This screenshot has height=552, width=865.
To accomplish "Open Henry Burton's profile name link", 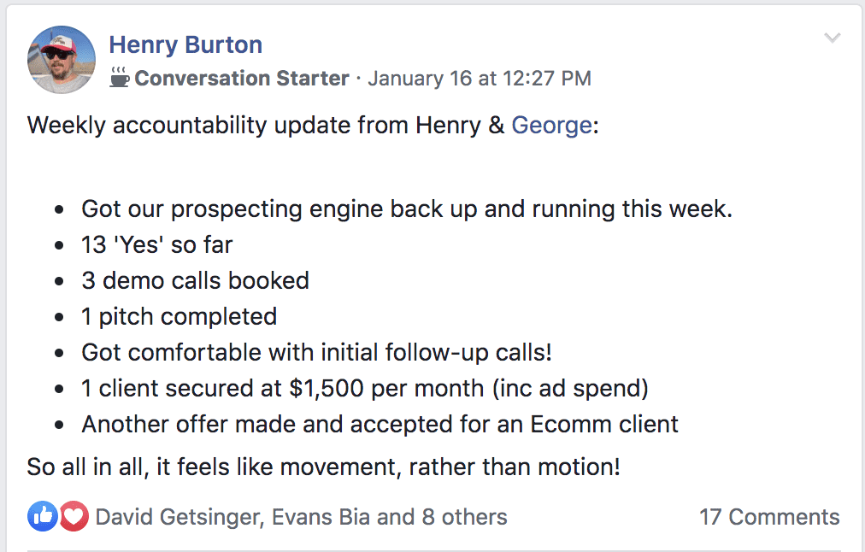I will (185, 44).
